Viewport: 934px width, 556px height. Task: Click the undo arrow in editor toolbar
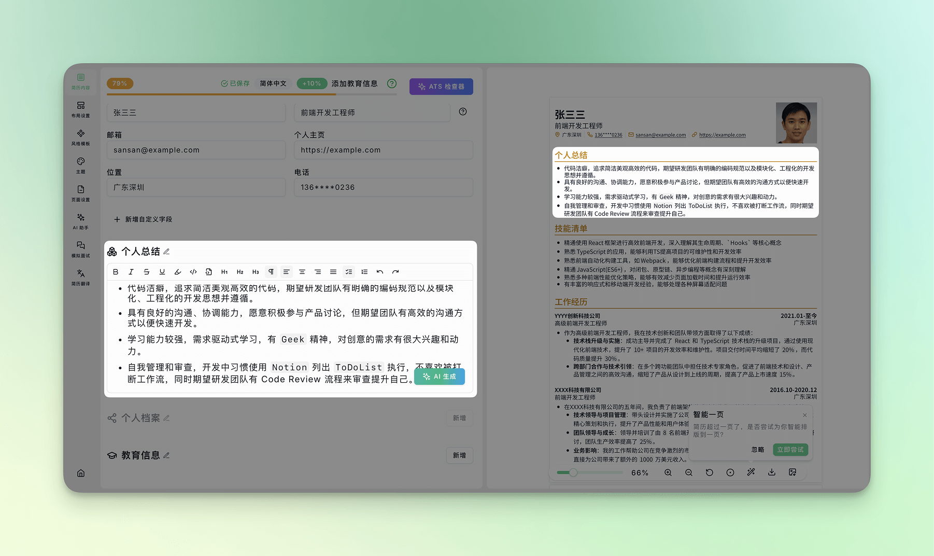[380, 272]
